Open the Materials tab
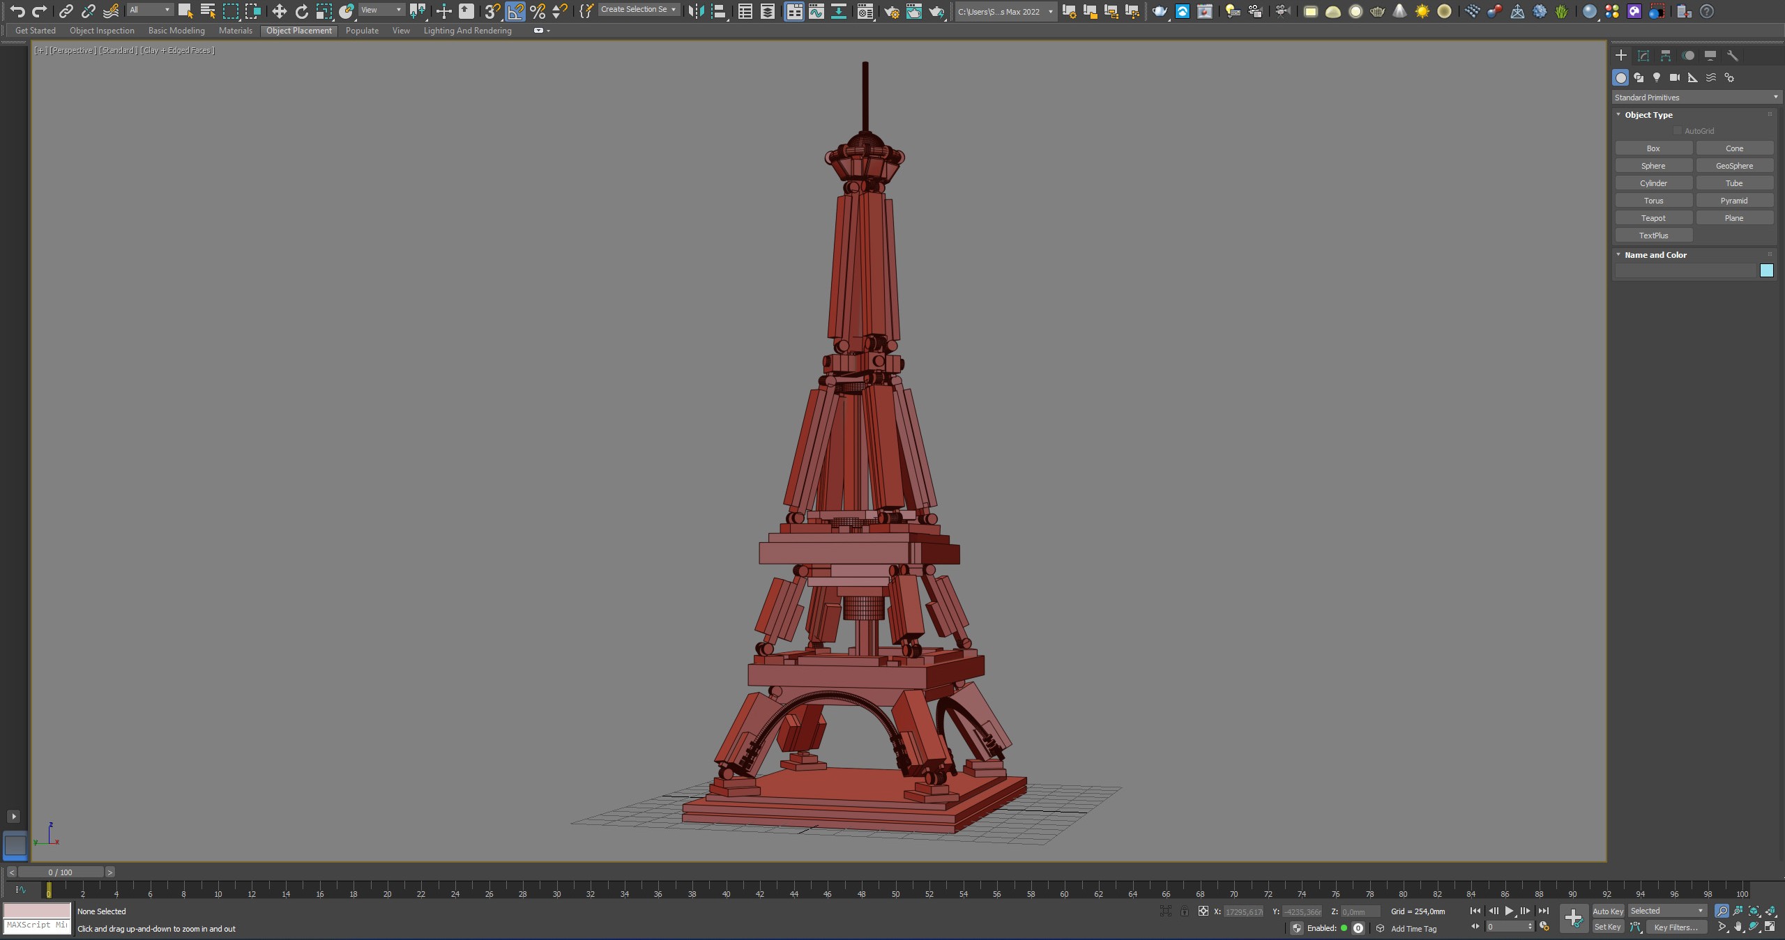The width and height of the screenshot is (1785, 940). pos(236,31)
